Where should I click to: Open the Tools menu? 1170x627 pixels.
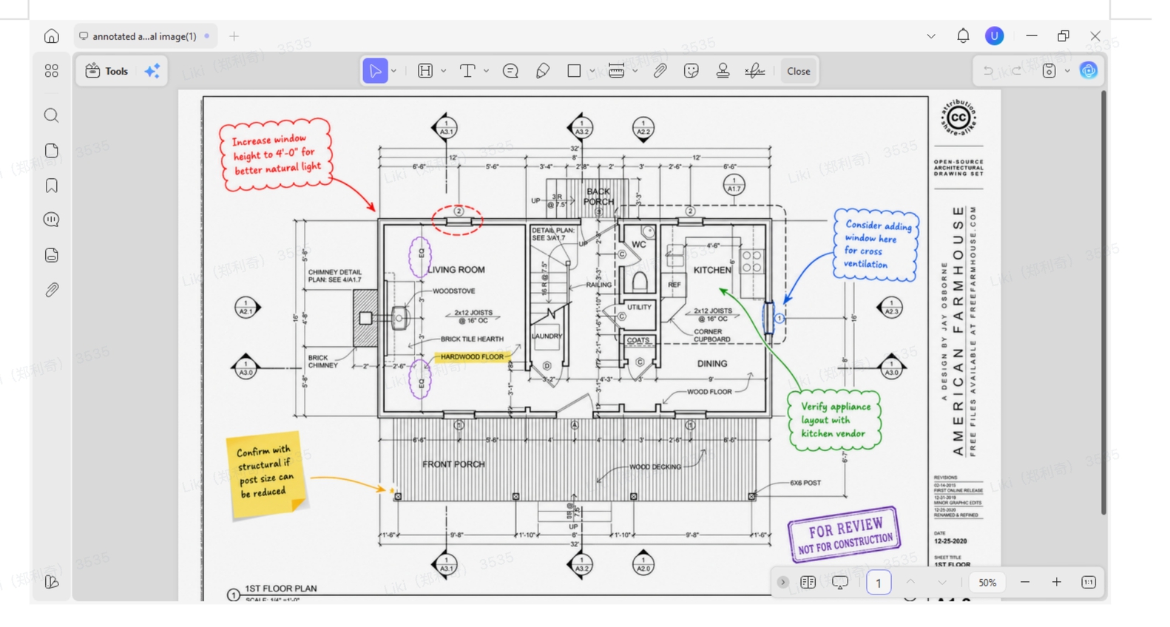pyautogui.click(x=107, y=71)
